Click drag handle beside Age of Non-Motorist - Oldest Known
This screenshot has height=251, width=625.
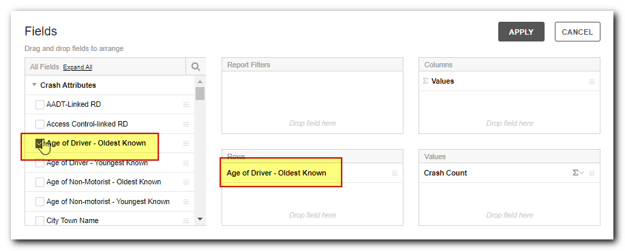[186, 182]
